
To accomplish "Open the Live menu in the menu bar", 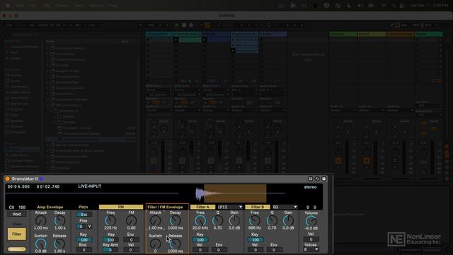I will (x=20, y=6).
